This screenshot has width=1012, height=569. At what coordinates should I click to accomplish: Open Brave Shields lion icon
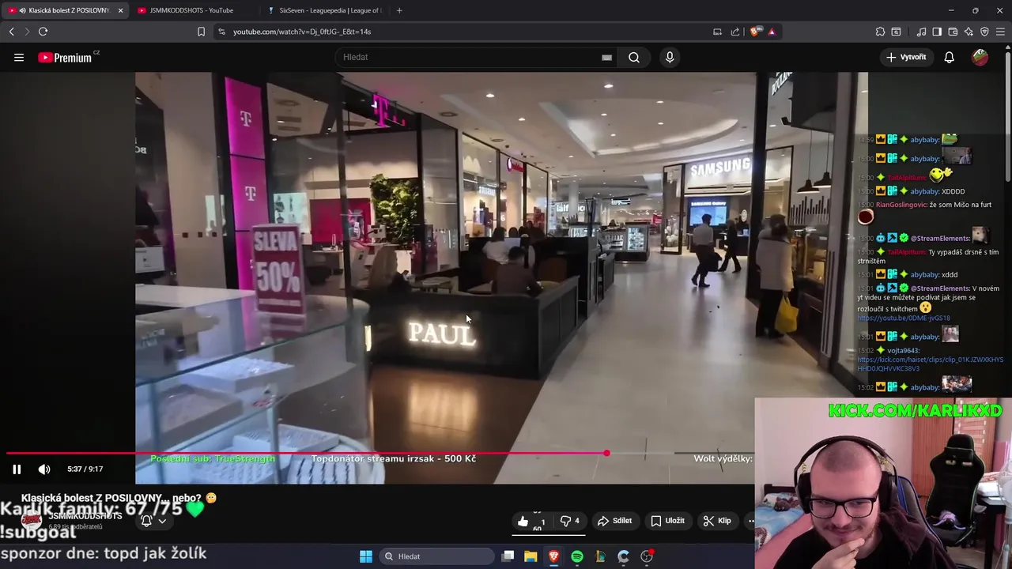click(755, 32)
